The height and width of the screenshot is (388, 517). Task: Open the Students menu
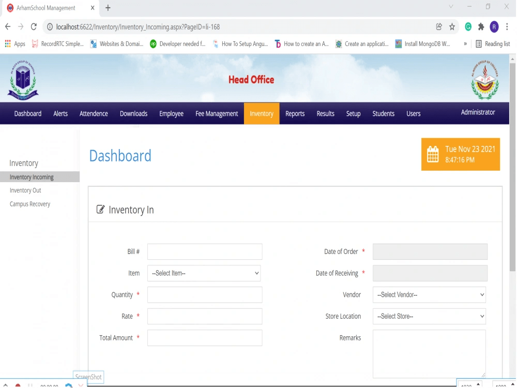coord(384,113)
